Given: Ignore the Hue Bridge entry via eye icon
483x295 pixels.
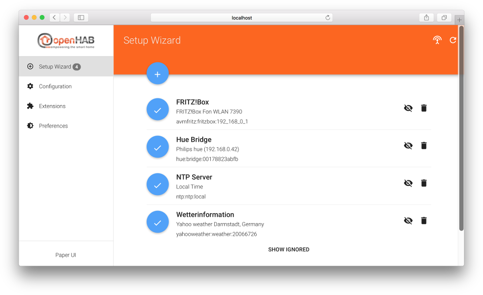Looking at the screenshot, I should pyautogui.click(x=408, y=146).
